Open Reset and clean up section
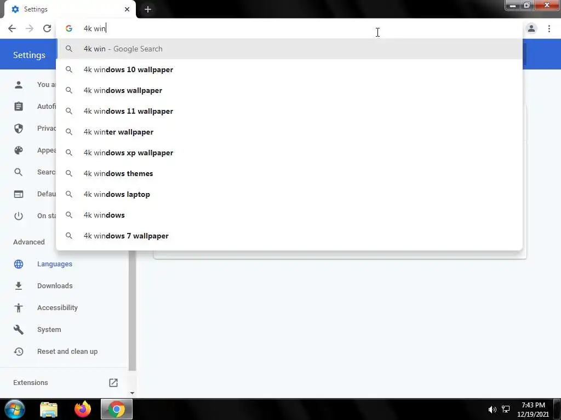Image resolution: width=561 pixels, height=420 pixels. tap(67, 352)
